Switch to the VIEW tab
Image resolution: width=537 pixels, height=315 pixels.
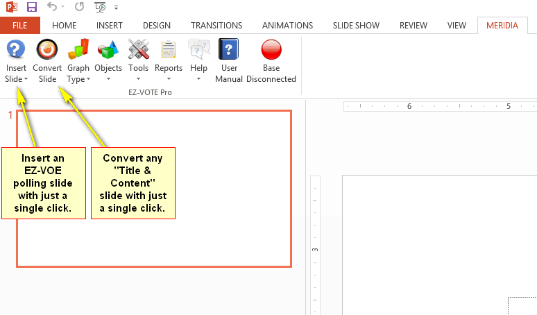pyautogui.click(x=457, y=26)
